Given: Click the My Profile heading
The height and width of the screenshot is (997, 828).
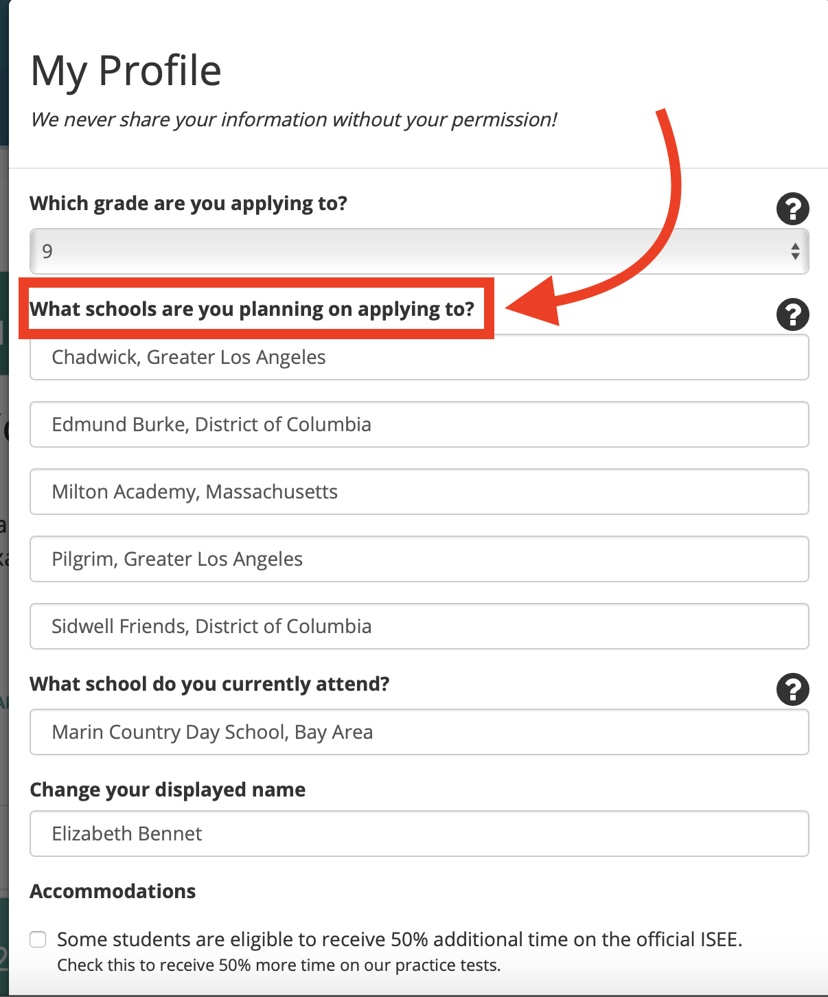Looking at the screenshot, I should 126,71.
